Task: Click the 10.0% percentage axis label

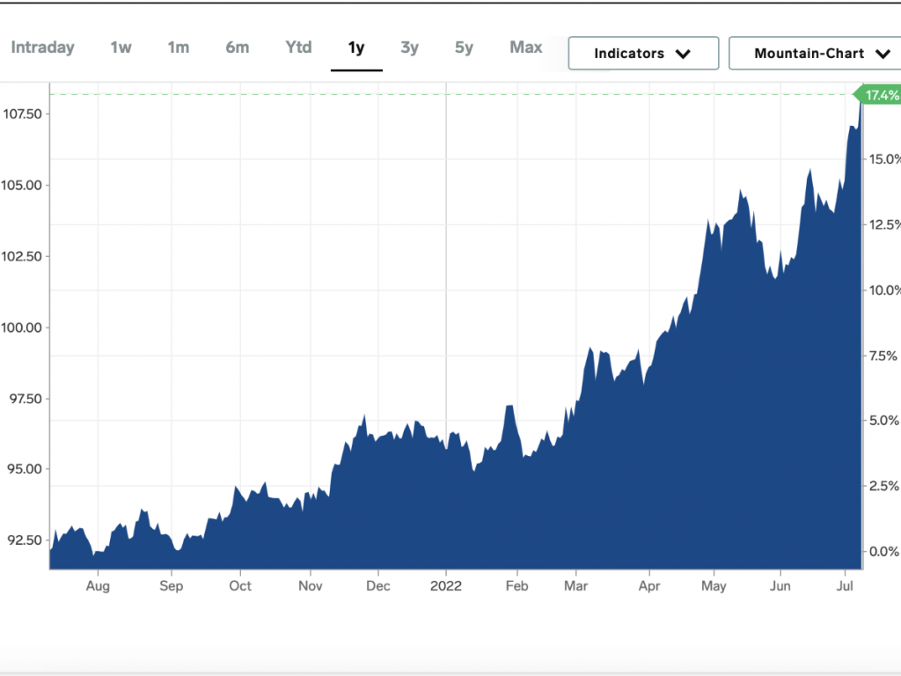Action: [885, 290]
